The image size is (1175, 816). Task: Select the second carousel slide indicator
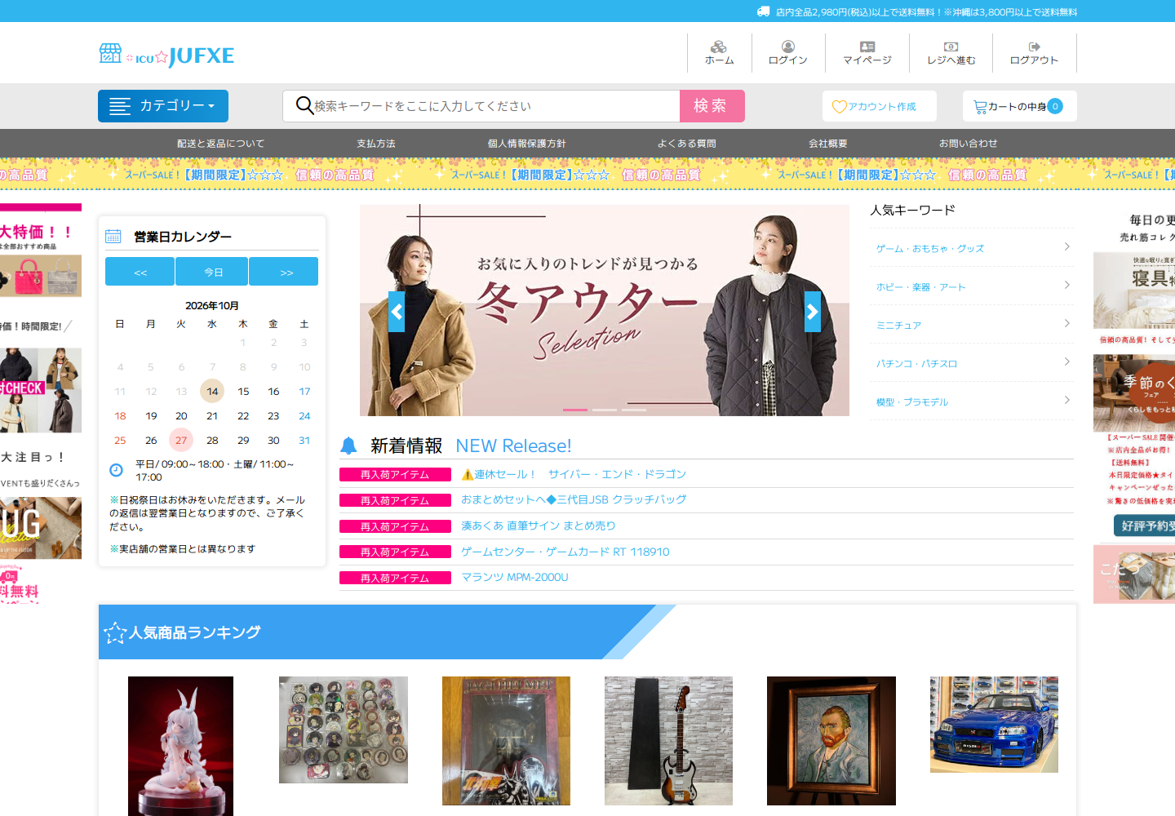(605, 410)
